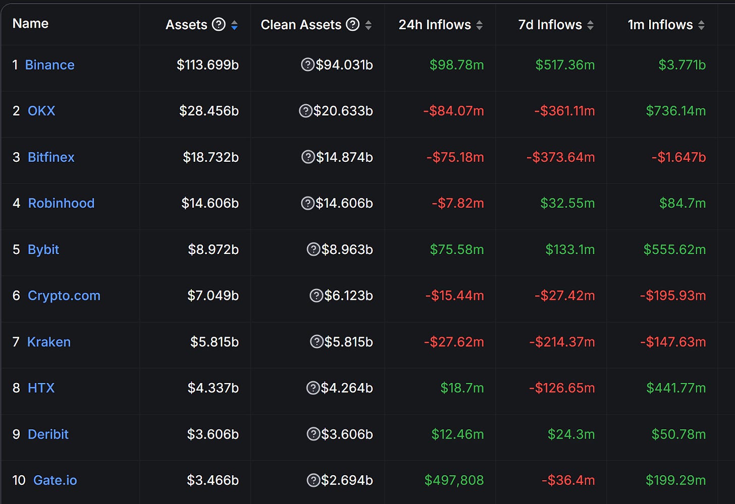Select HTX 1m inflow $441.77m

coord(676,388)
